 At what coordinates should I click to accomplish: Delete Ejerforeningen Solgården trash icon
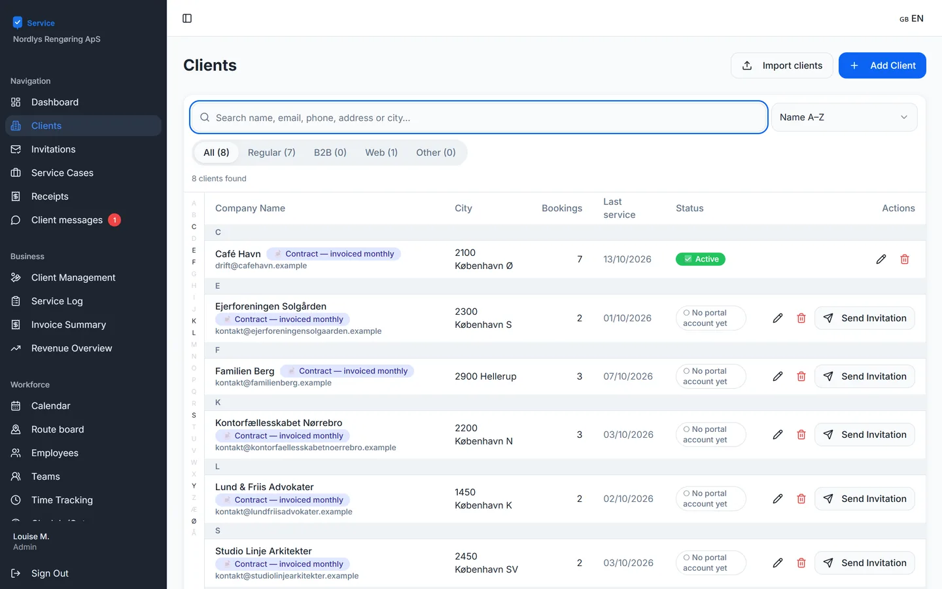(801, 318)
